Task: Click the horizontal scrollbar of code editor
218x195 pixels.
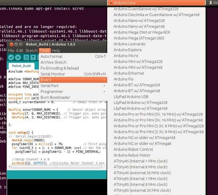Action: tap(56, 166)
